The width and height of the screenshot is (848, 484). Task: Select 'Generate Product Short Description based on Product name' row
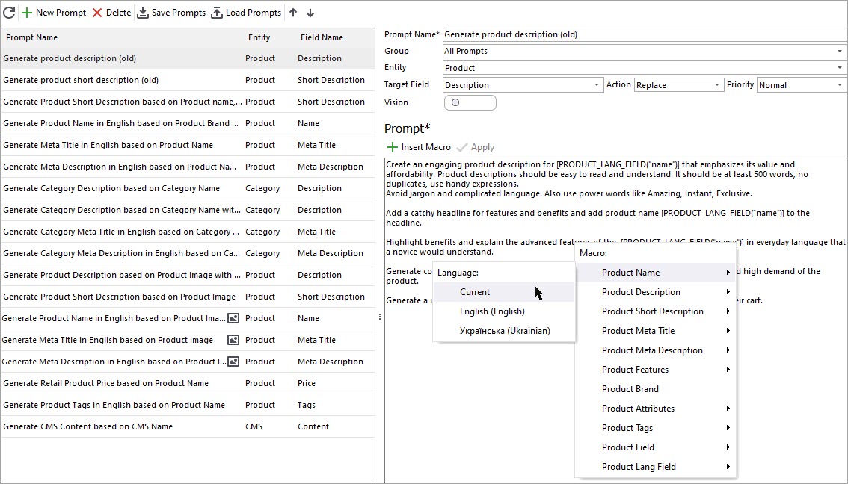tap(188, 102)
